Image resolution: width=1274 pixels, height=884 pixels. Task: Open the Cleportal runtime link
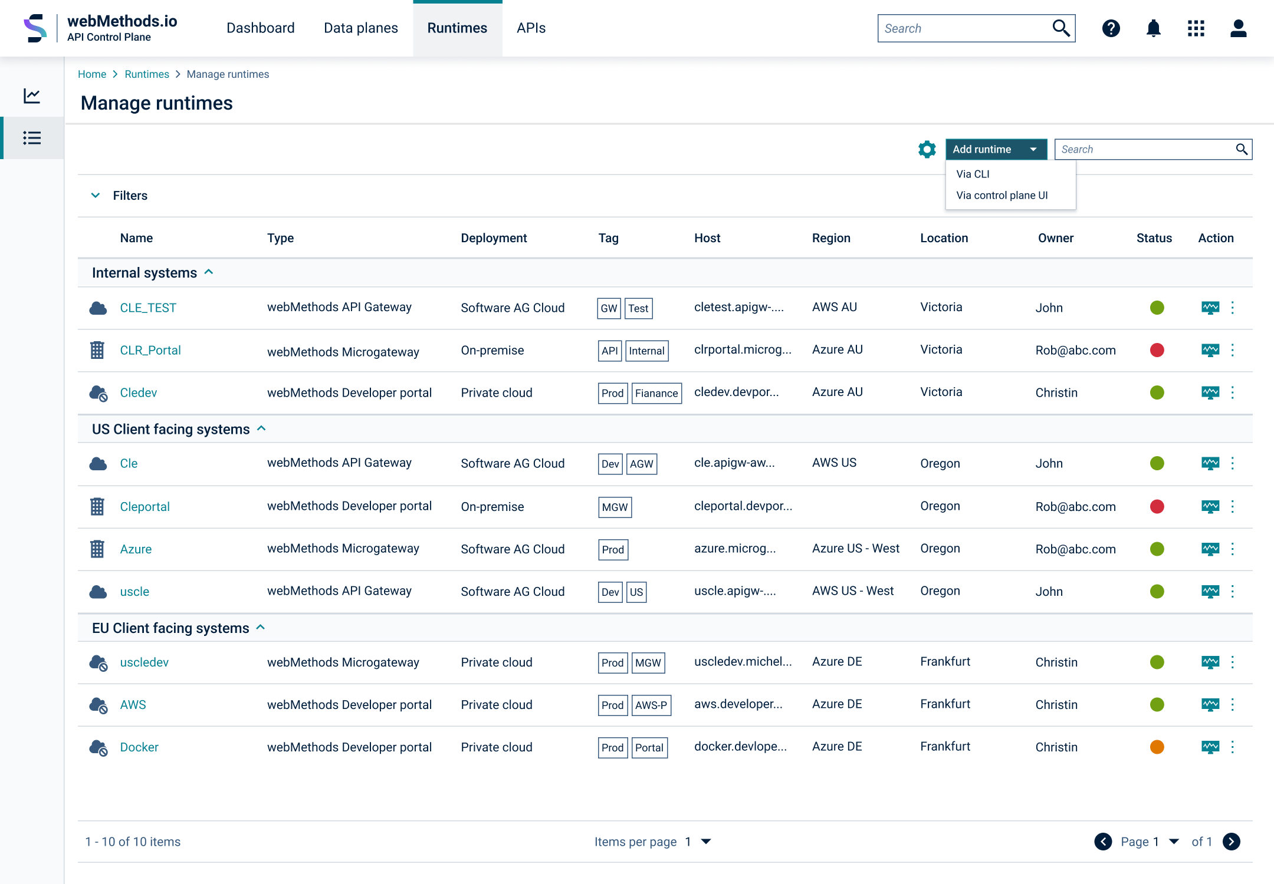(145, 506)
